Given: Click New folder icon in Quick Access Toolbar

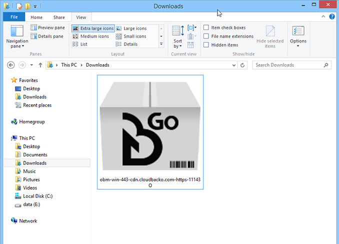Looking at the screenshot, I should 27,6.
